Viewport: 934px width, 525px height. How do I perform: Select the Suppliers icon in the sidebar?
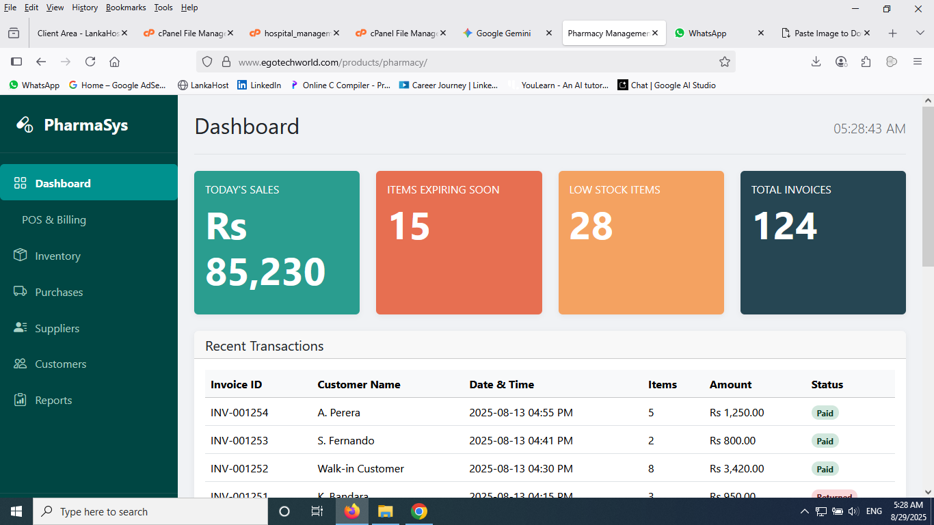20,328
